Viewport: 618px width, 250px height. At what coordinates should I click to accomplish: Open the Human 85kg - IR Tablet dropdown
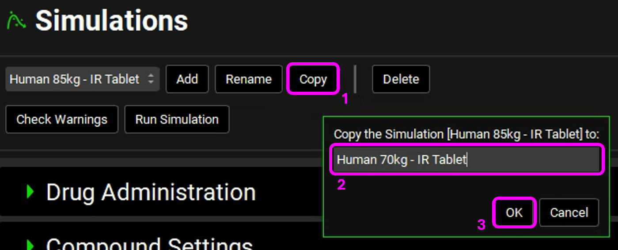point(75,79)
